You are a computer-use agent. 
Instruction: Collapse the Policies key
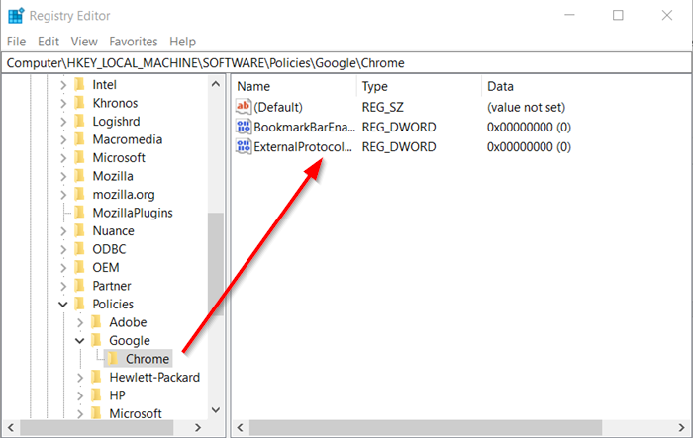(x=63, y=305)
